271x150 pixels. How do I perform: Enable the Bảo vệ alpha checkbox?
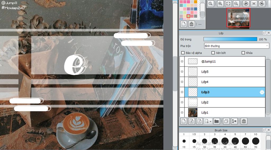[183, 53]
